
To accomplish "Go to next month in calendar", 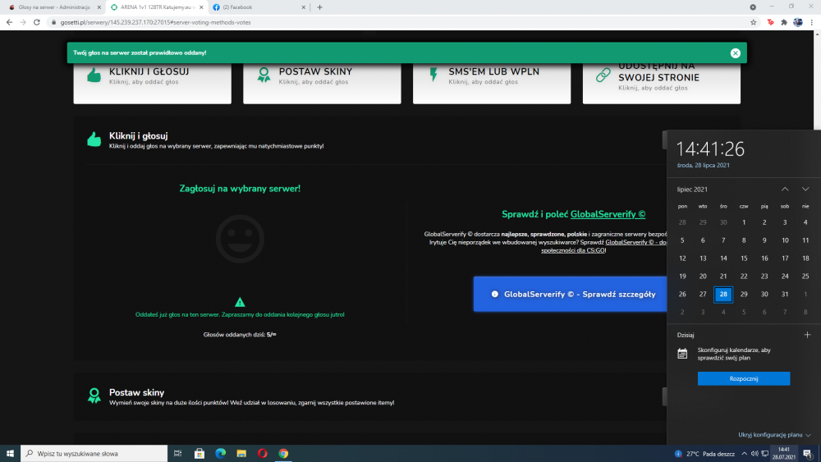I will (x=805, y=190).
